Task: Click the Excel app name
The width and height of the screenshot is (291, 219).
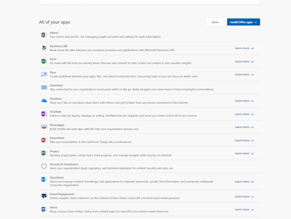Action: tap(53, 59)
